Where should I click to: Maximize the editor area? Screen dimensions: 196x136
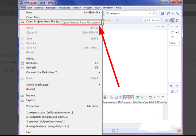tap(163, 27)
